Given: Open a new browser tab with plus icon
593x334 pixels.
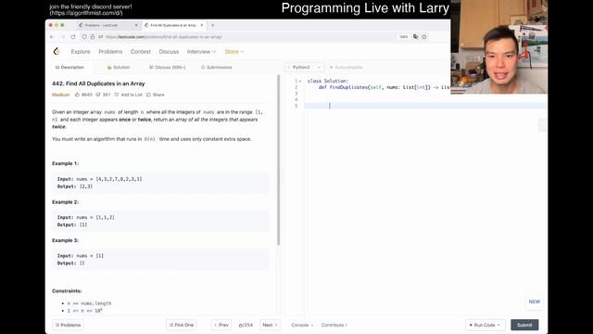Looking at the screenshot, I should pyautogui.click(x=212, y=25).
